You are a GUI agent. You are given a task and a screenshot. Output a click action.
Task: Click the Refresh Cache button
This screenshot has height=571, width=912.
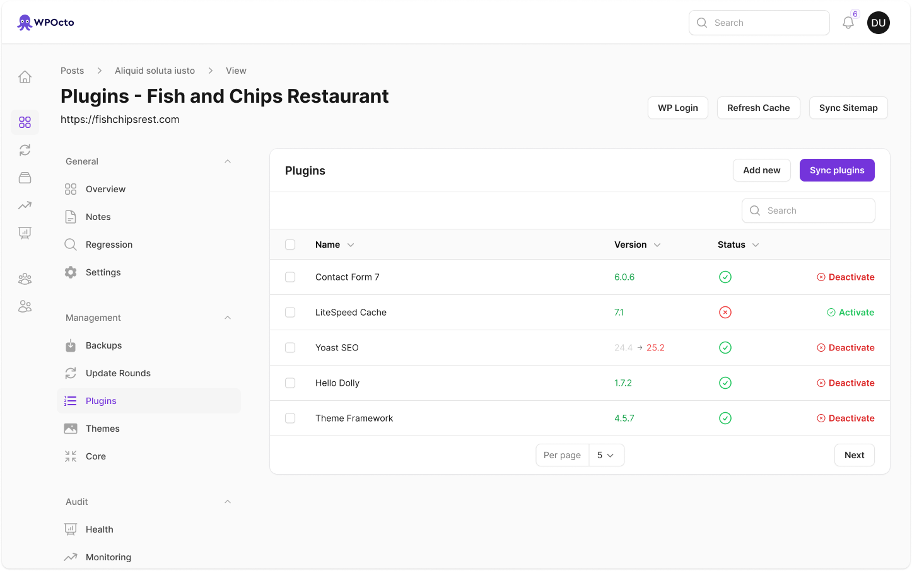[759, 108]
